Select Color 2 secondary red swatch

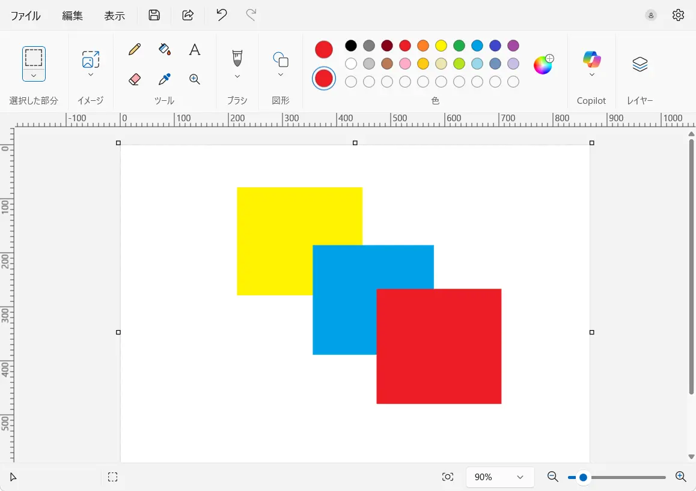pos(323,79)
